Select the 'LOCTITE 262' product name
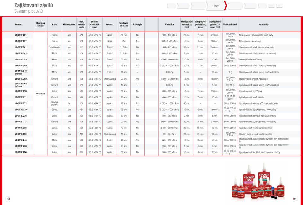Screen dimensions: 303x205 [21, 79]
